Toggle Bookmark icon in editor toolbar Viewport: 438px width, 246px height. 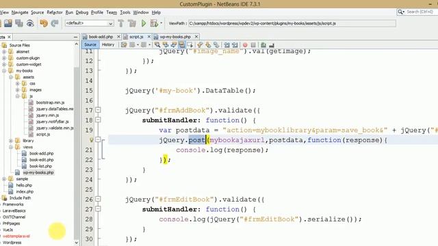pyautogui.click(x=216, y=44)
